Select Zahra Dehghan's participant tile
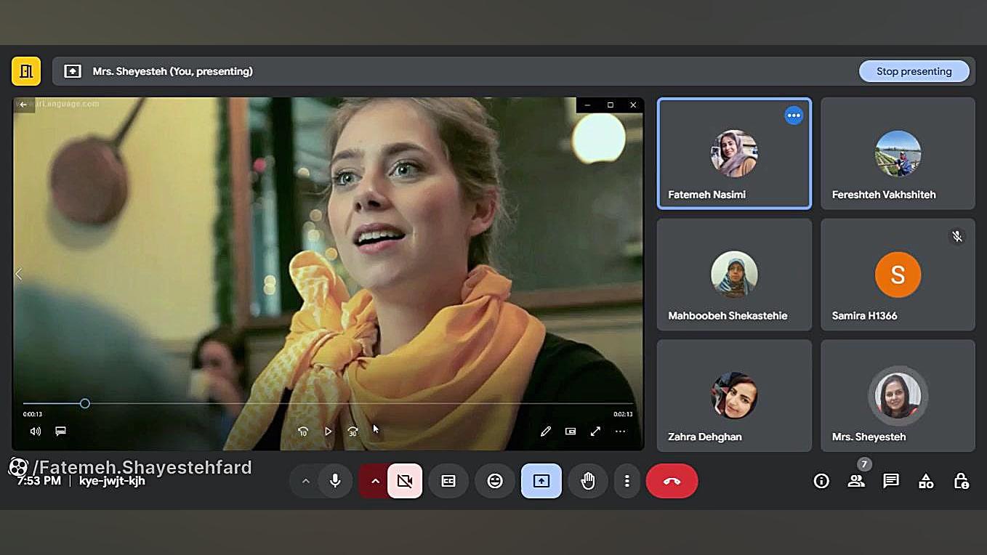 pyautogui.click(x=734, y=396)
